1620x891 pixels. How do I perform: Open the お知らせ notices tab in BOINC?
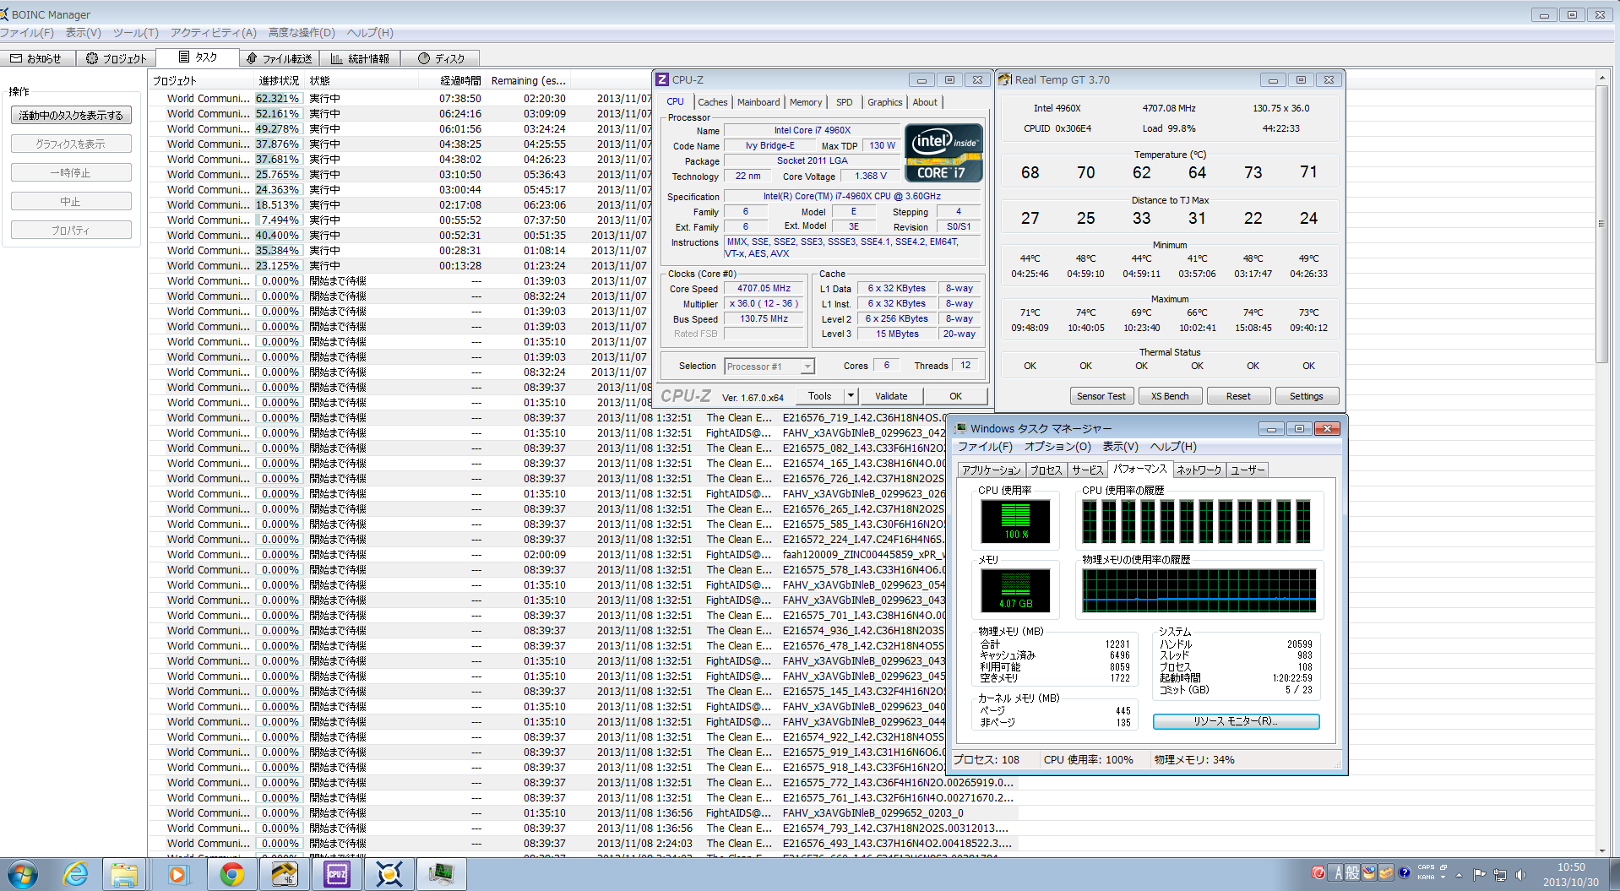click(36, 58)
